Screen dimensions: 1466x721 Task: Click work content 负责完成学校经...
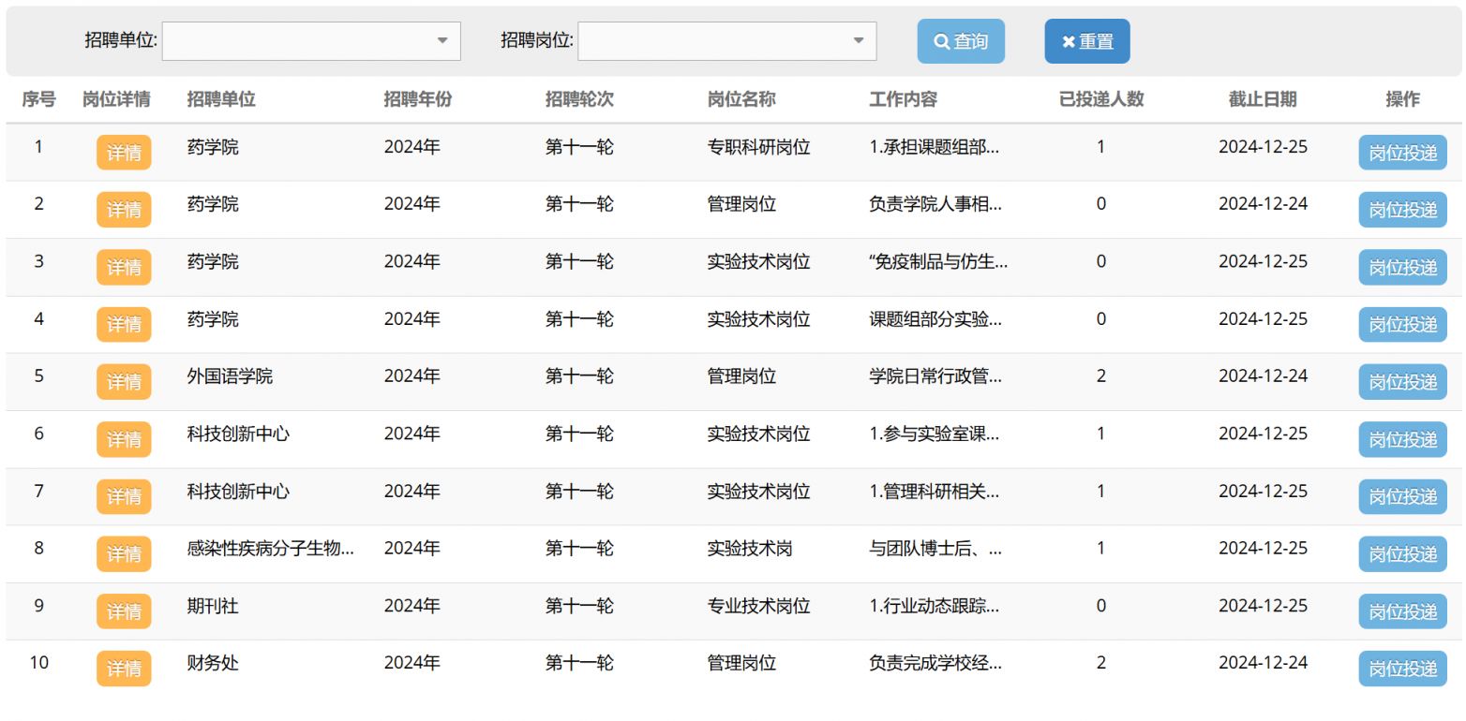tap(935, 663)
